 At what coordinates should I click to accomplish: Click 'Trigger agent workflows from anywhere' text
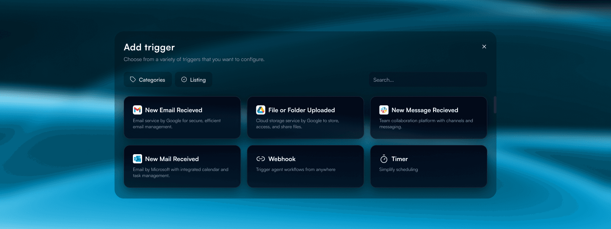[296, 169]
